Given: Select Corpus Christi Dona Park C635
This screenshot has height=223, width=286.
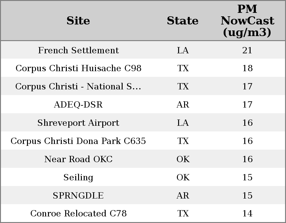Looking at the screenshot, I should point(78,141).
